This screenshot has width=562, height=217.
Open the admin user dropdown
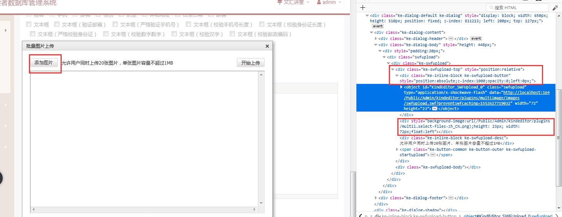click(329, 2)
